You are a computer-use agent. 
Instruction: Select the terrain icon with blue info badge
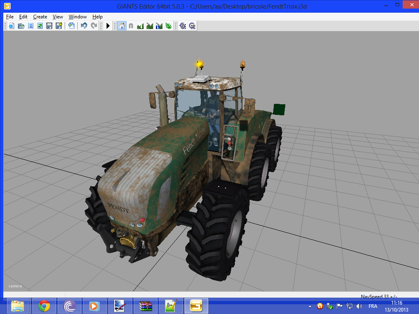point(159,26)
